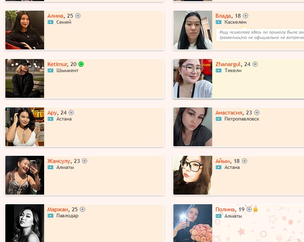The image size is (304, 242).
Task: Click the Kazakhstan flag icon beside Семей
Action: pyautogui.click(x=50, y=22)
